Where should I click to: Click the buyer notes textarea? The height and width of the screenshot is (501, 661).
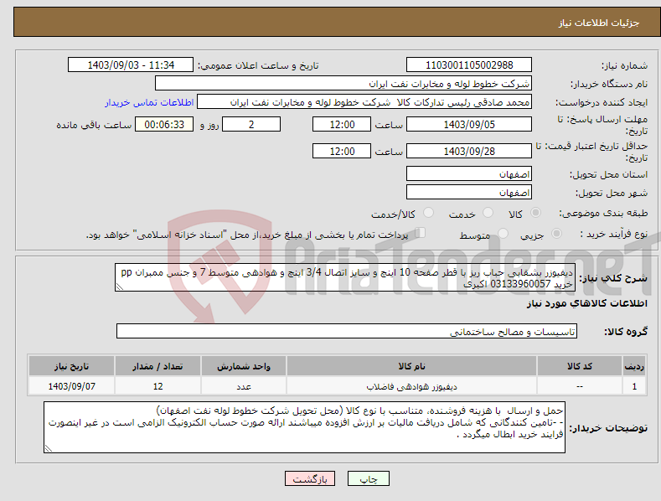pyautogui.click(x=304, y=427)
